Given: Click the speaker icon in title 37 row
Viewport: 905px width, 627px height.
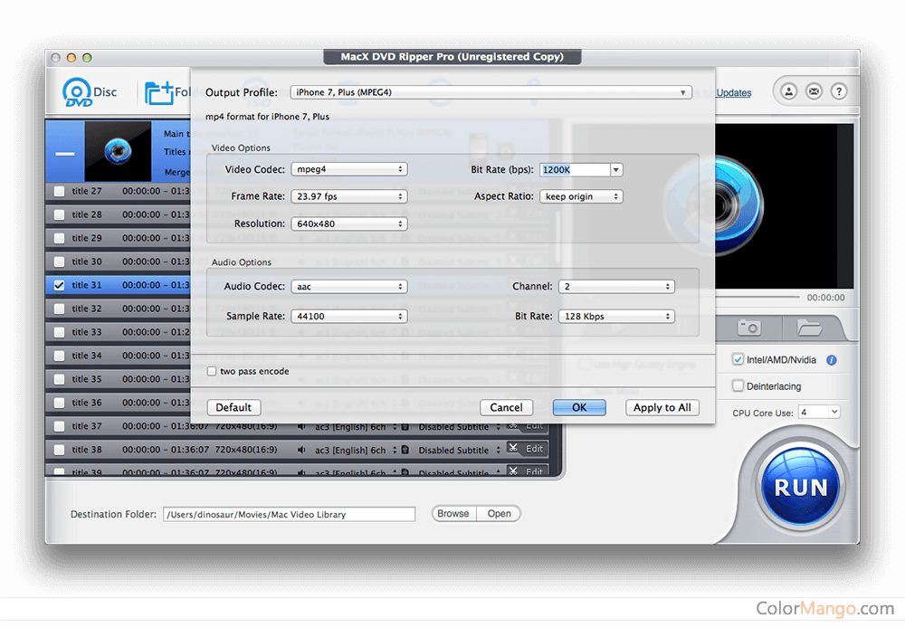Looking at the screenshot, I should [301, 427].
